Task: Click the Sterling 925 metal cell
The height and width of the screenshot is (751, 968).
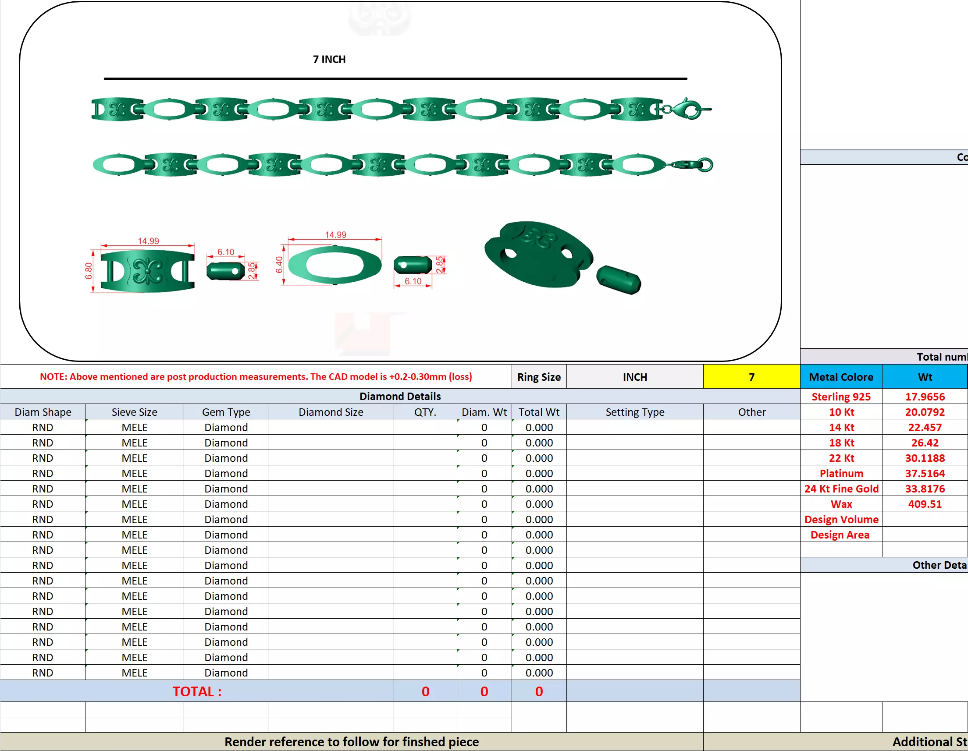Action: pos(841,397)
